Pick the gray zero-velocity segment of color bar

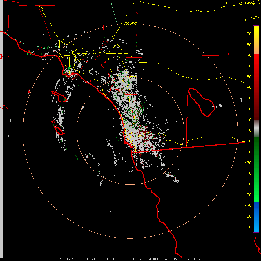click(x=256, y=128)
